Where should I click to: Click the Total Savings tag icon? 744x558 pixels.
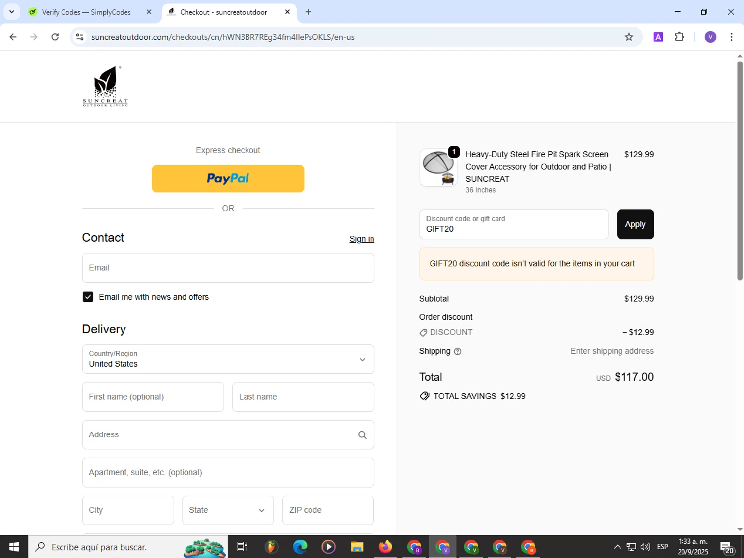coord(424,396)
